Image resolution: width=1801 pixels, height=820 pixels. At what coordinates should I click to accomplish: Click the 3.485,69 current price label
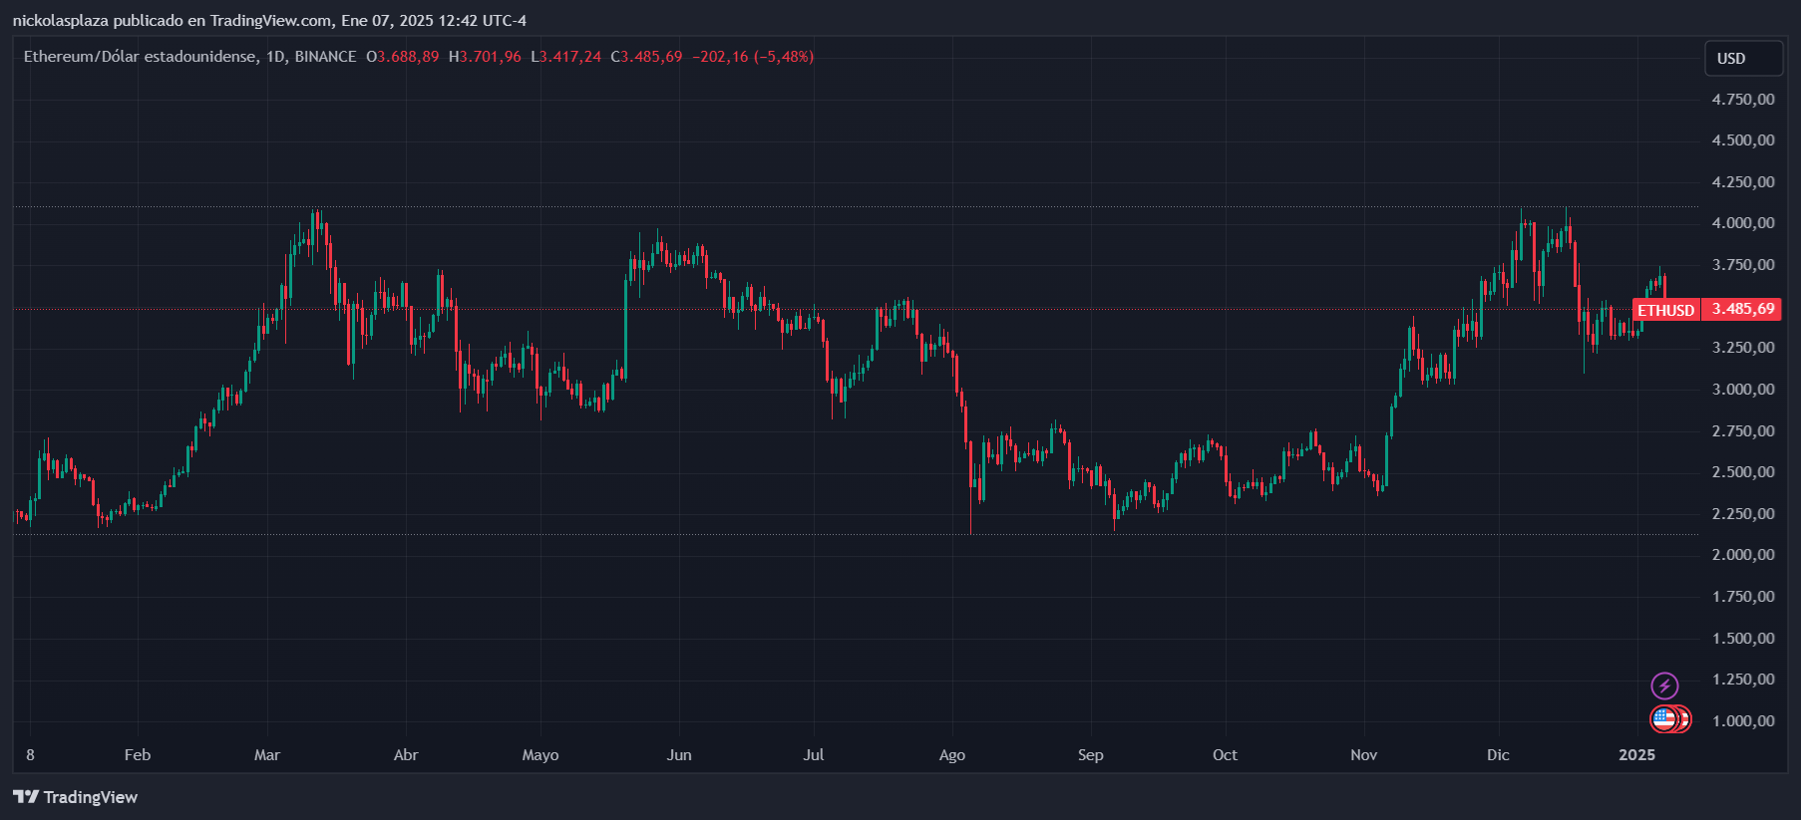pos(1742,309)
